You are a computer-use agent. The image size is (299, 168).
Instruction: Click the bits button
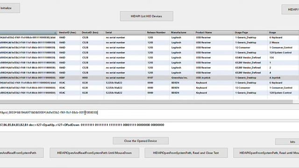287,142
